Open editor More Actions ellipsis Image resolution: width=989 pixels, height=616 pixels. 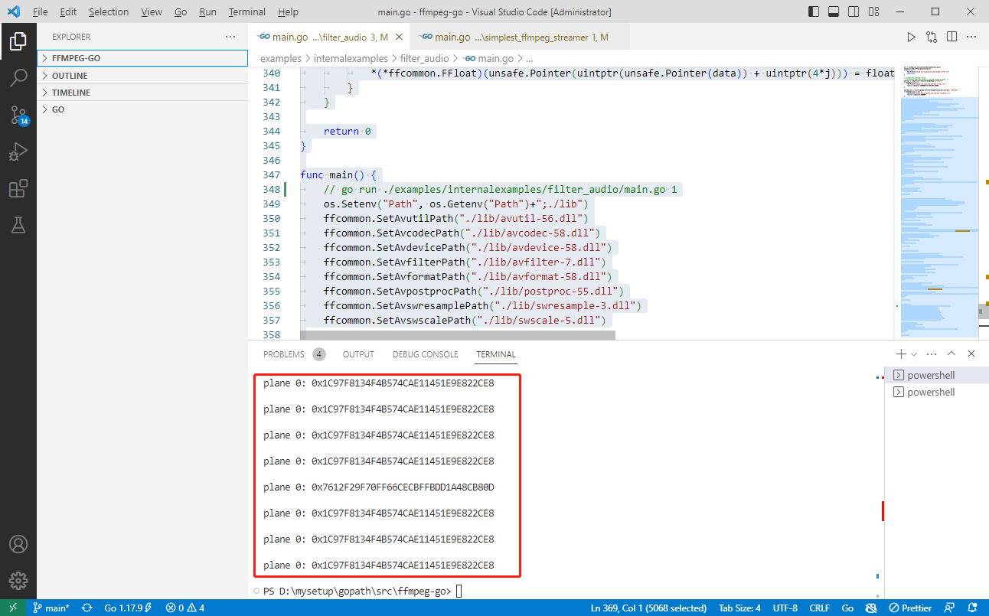[971, 37]
